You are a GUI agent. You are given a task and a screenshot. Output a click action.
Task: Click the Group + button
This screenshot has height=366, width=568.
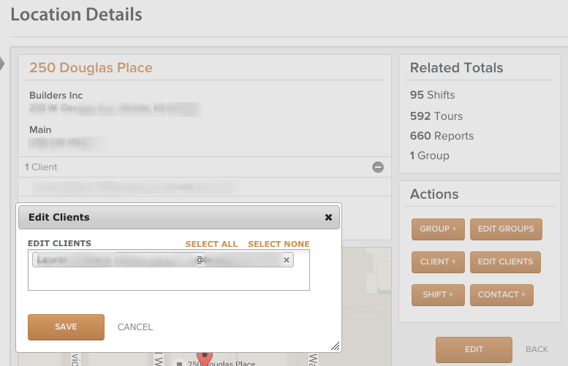tap(438, 229)
